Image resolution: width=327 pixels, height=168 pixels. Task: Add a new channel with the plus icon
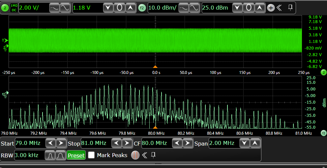click(x=271, y=8)
